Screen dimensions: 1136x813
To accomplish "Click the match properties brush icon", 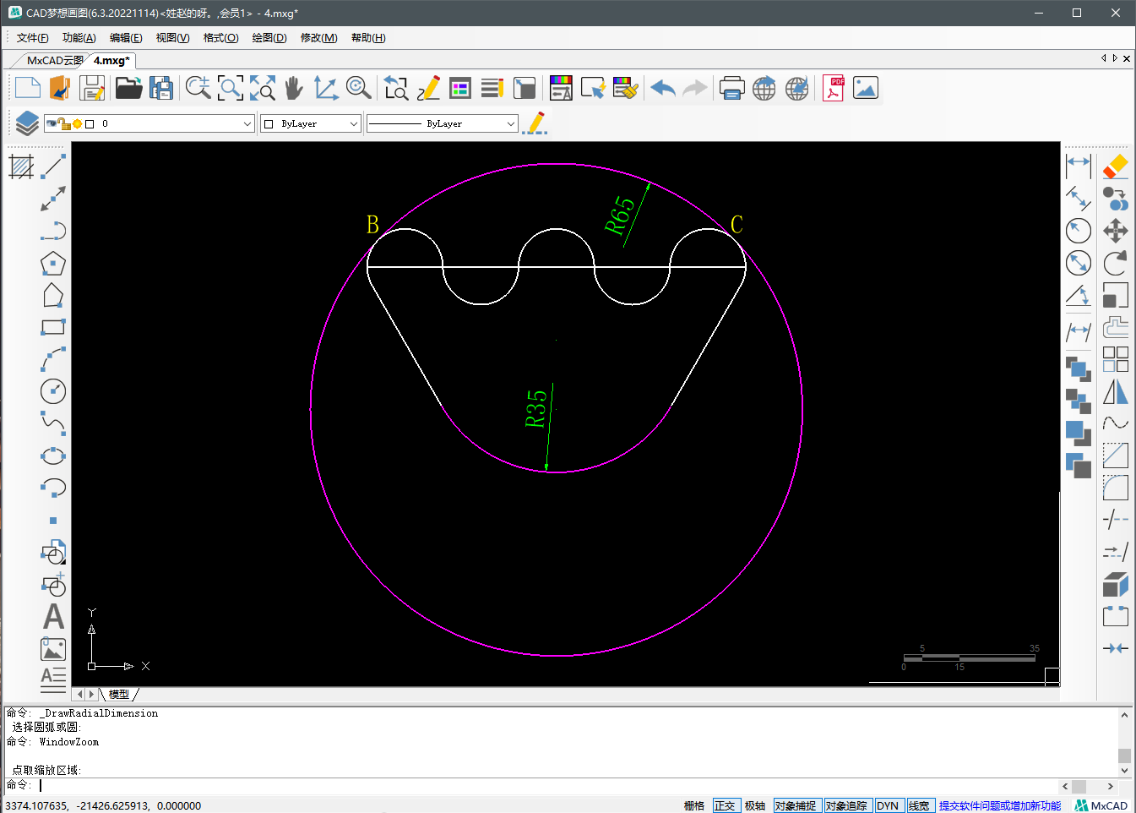I will 626,88.
